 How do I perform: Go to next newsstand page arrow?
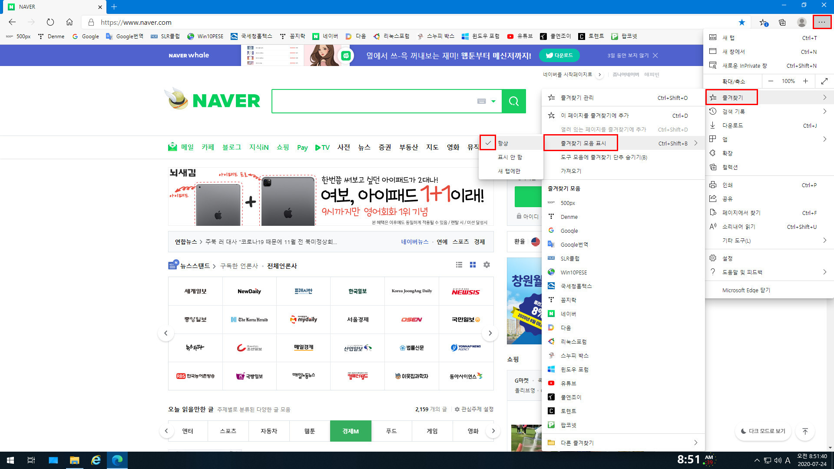click(x=490, y=333)
